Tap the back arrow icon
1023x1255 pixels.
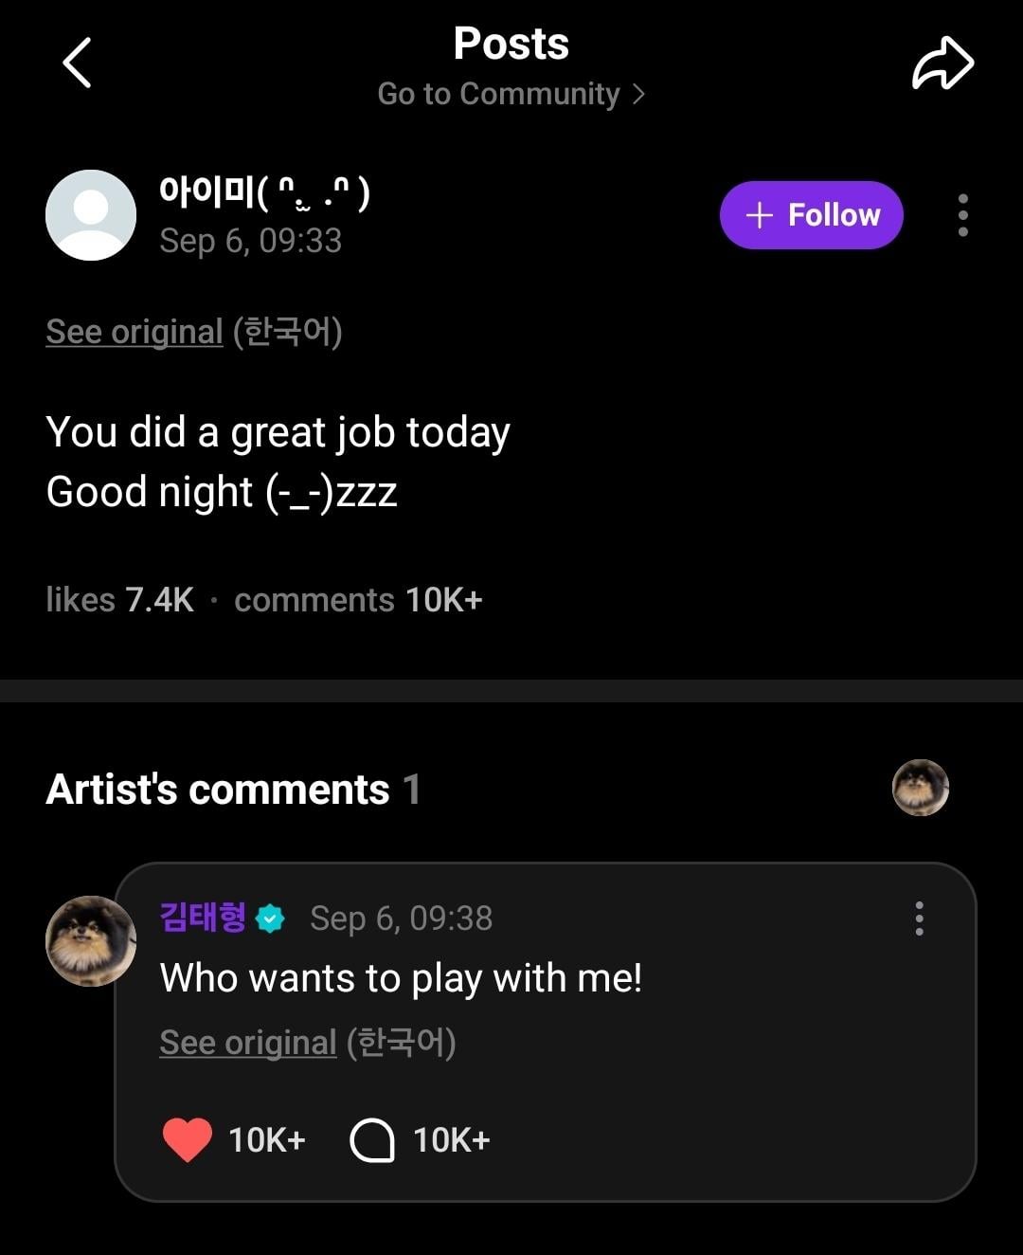coord(77,64)
